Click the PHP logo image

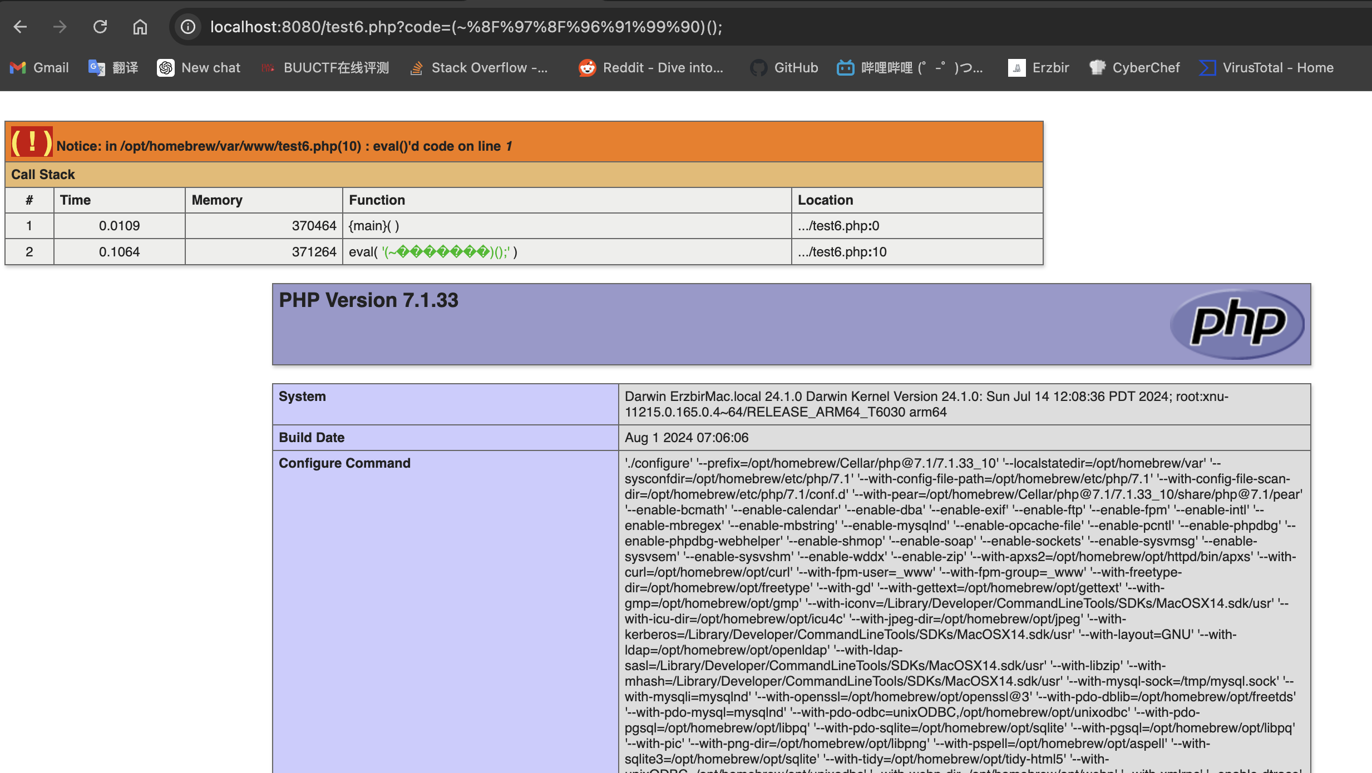click(1237, 324)
